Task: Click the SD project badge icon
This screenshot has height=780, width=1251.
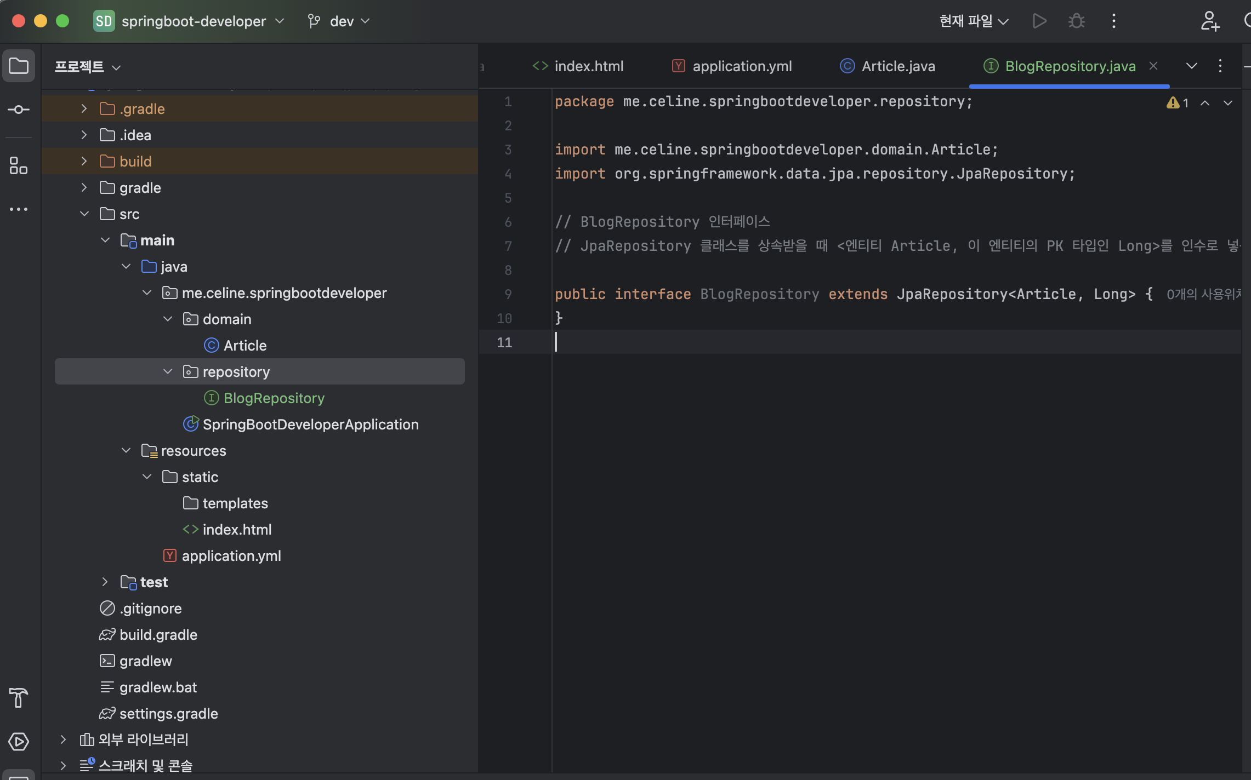Action: pos(104,21)
